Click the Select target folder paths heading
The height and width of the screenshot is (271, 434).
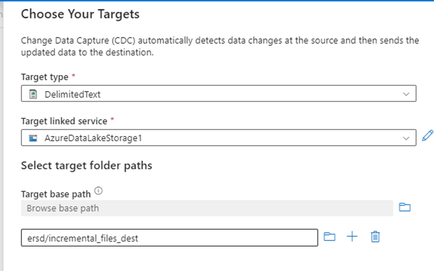pos(87,166)
